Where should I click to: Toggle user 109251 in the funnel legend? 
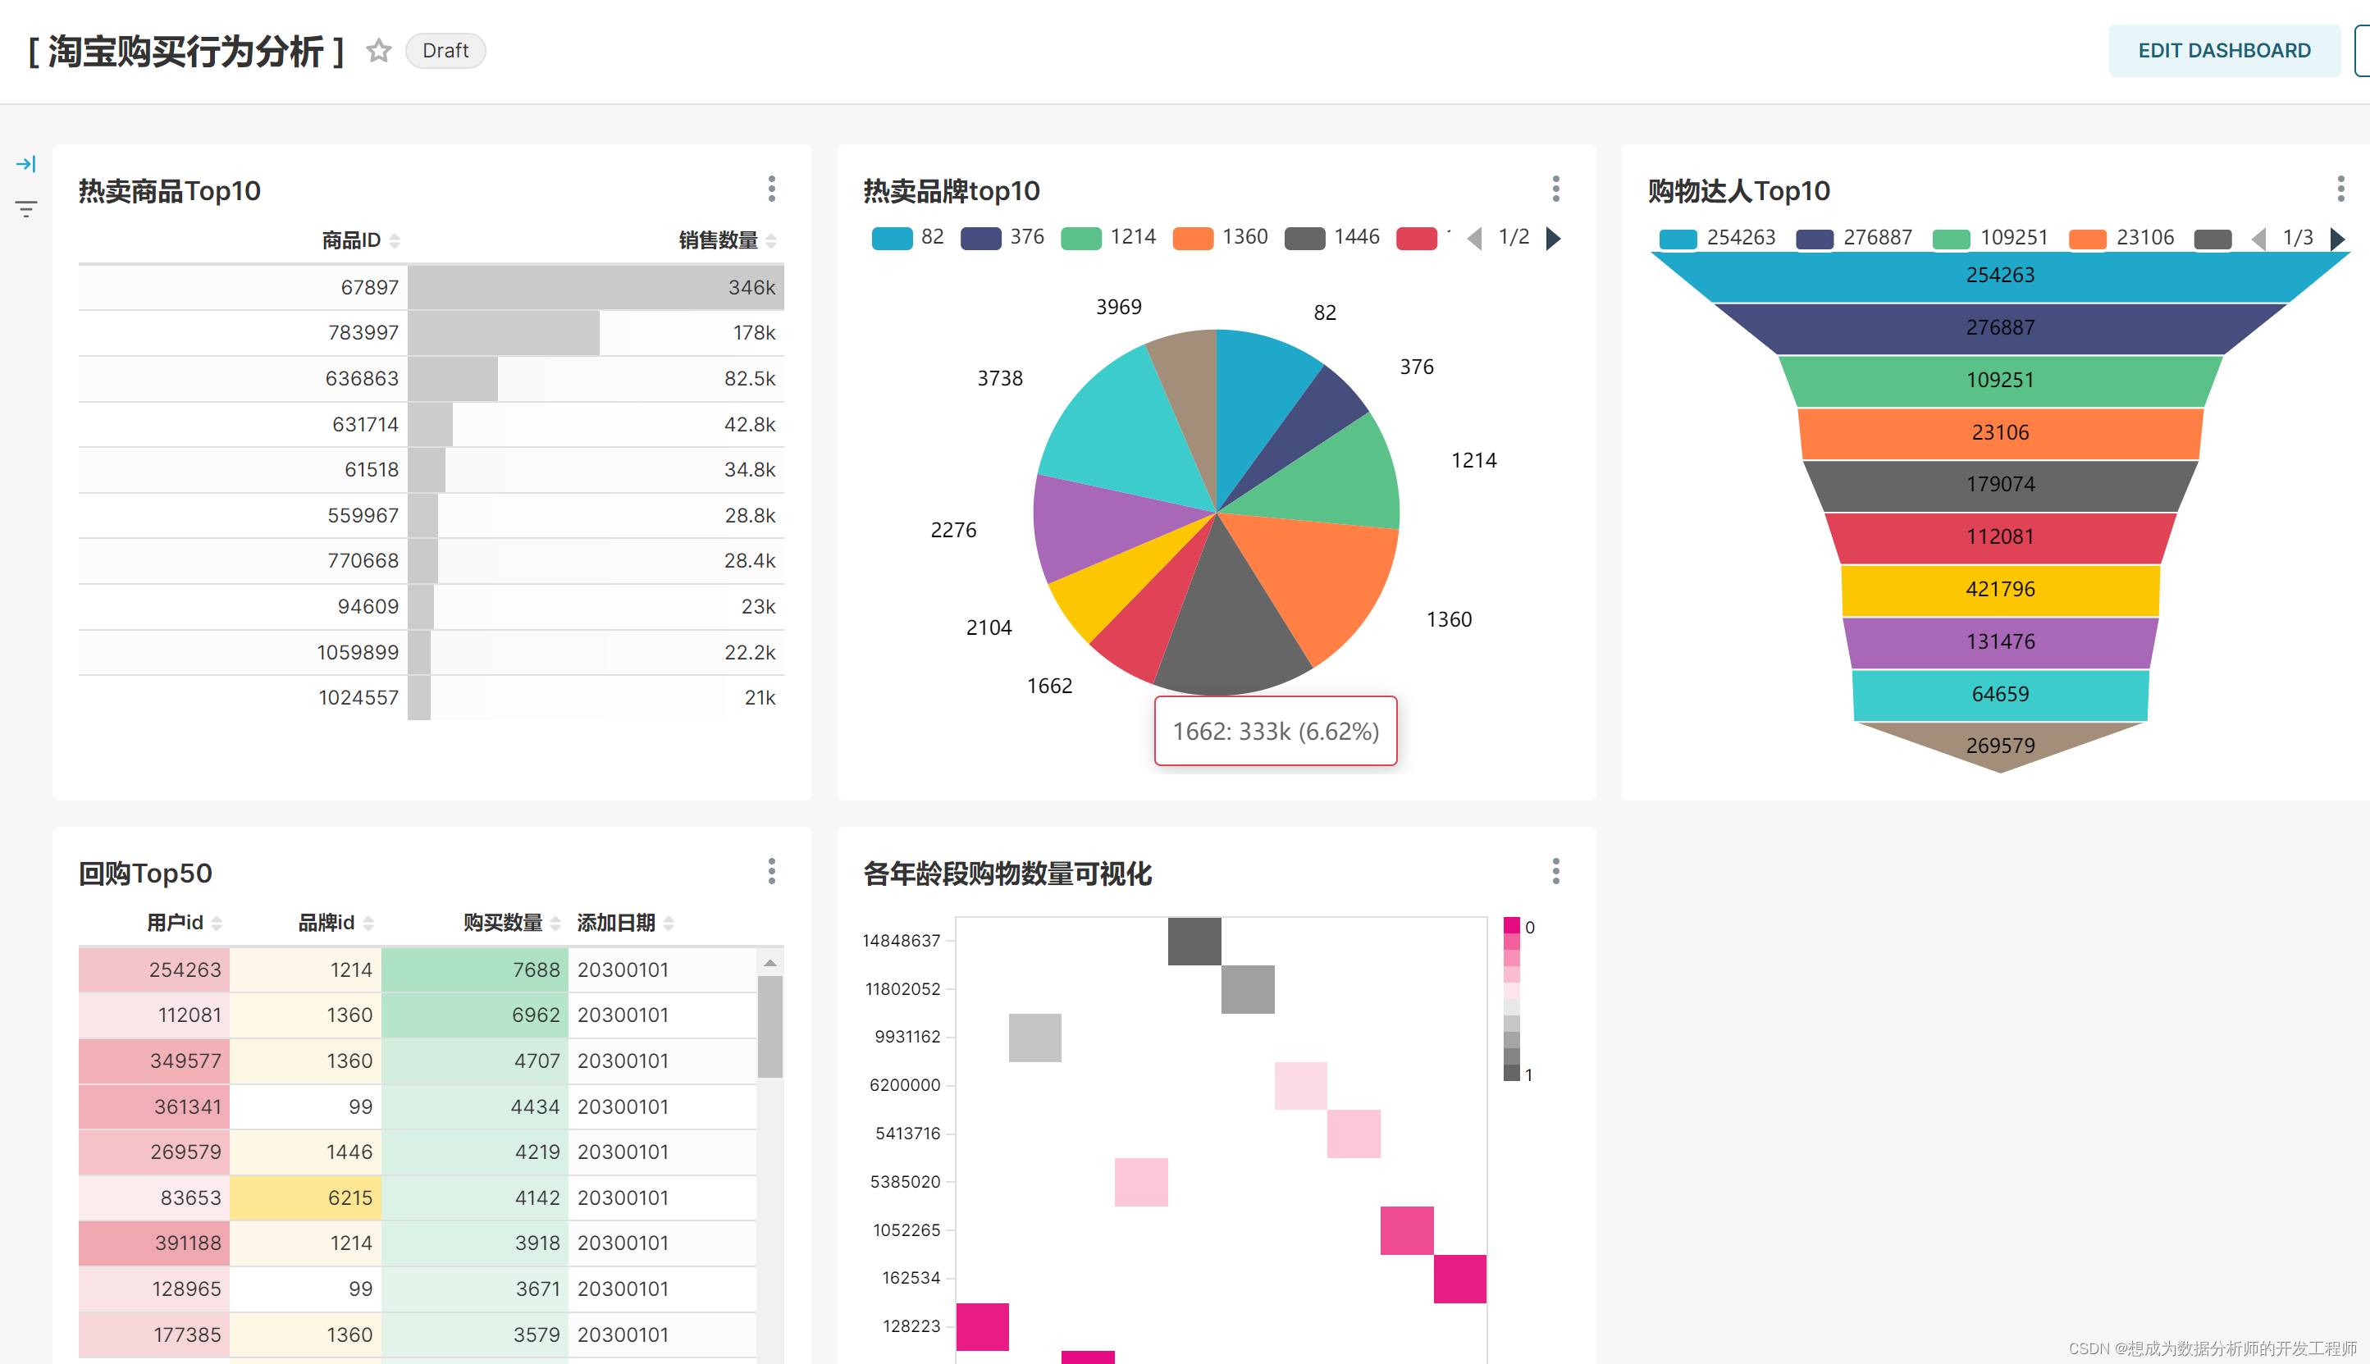[1989, 238]
